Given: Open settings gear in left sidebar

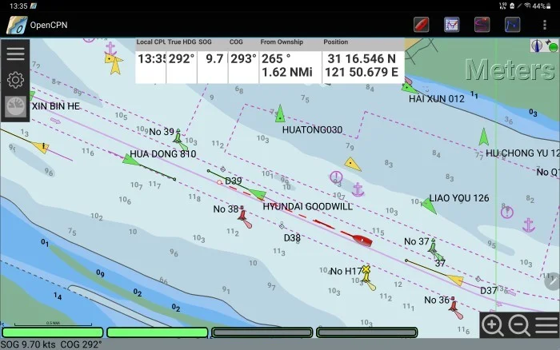Looking at the screenshot, I should pos(15,80).
